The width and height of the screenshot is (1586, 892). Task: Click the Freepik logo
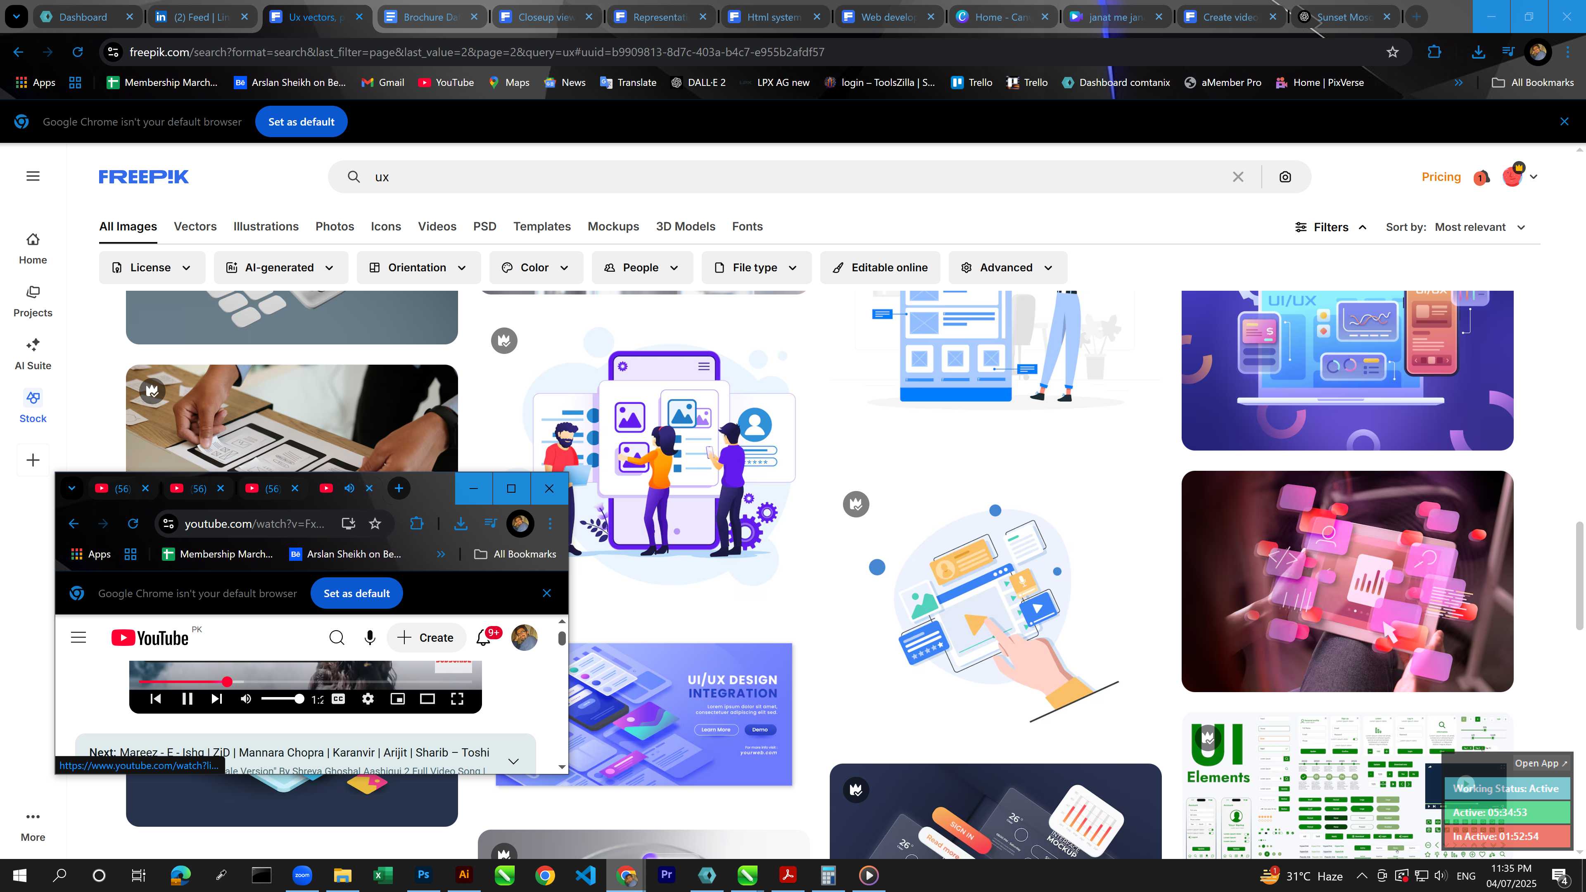coord(143,177)
